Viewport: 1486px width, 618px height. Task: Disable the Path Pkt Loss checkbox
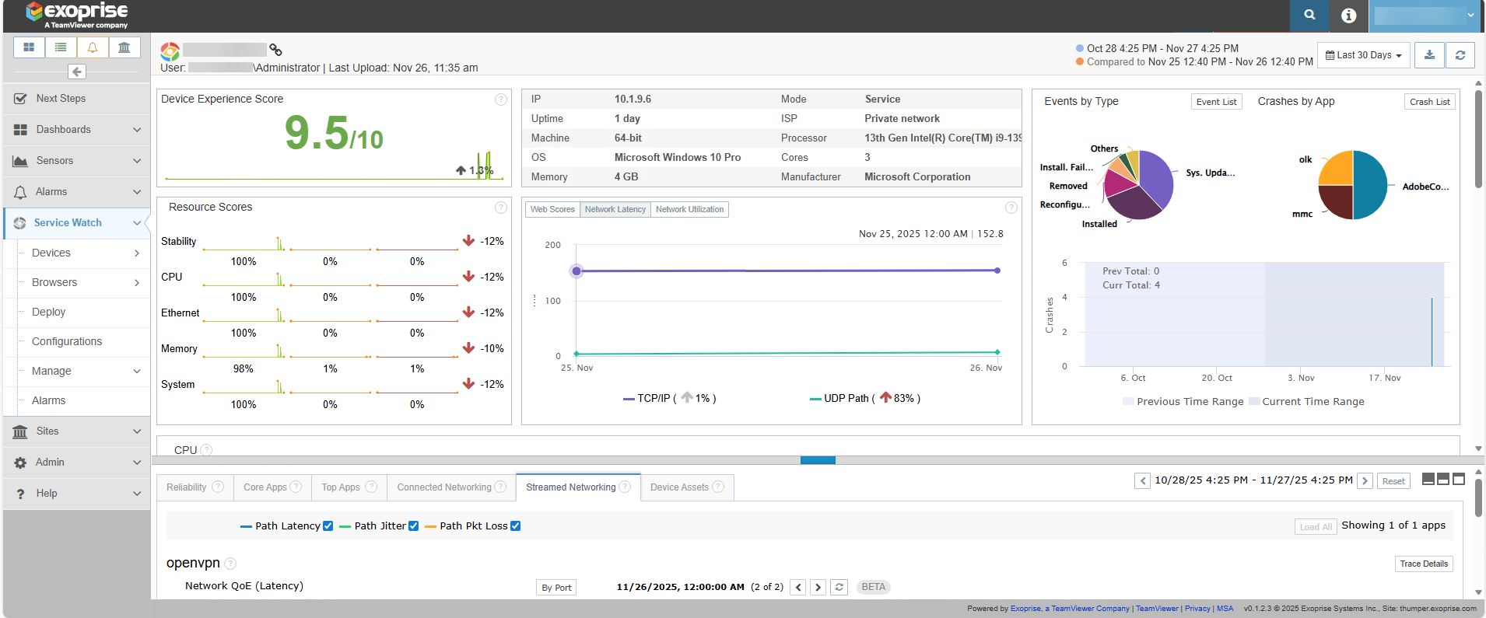pos(515,526)
